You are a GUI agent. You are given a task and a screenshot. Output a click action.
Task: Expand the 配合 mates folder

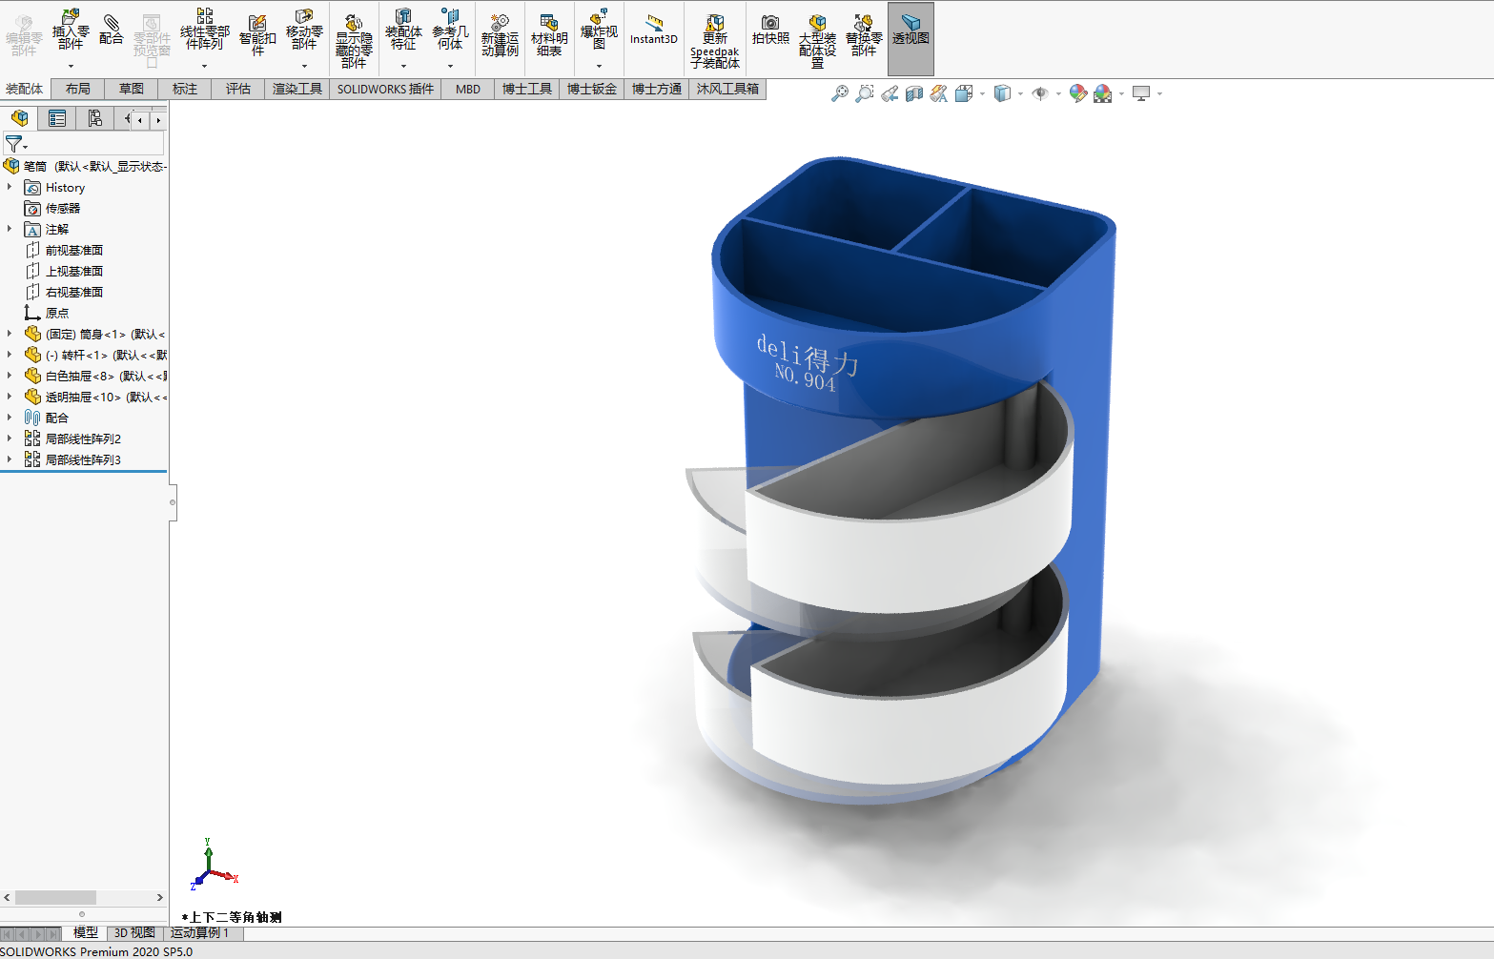coord(10,418)
